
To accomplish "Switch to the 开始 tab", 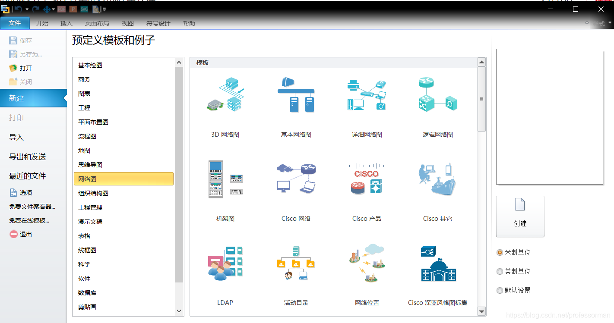I will (x=42, y=23).
